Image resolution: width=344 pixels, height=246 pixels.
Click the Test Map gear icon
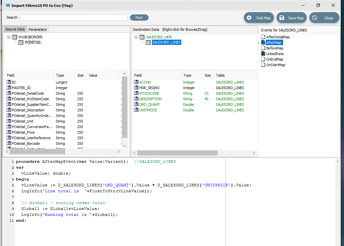pos(249,18)
